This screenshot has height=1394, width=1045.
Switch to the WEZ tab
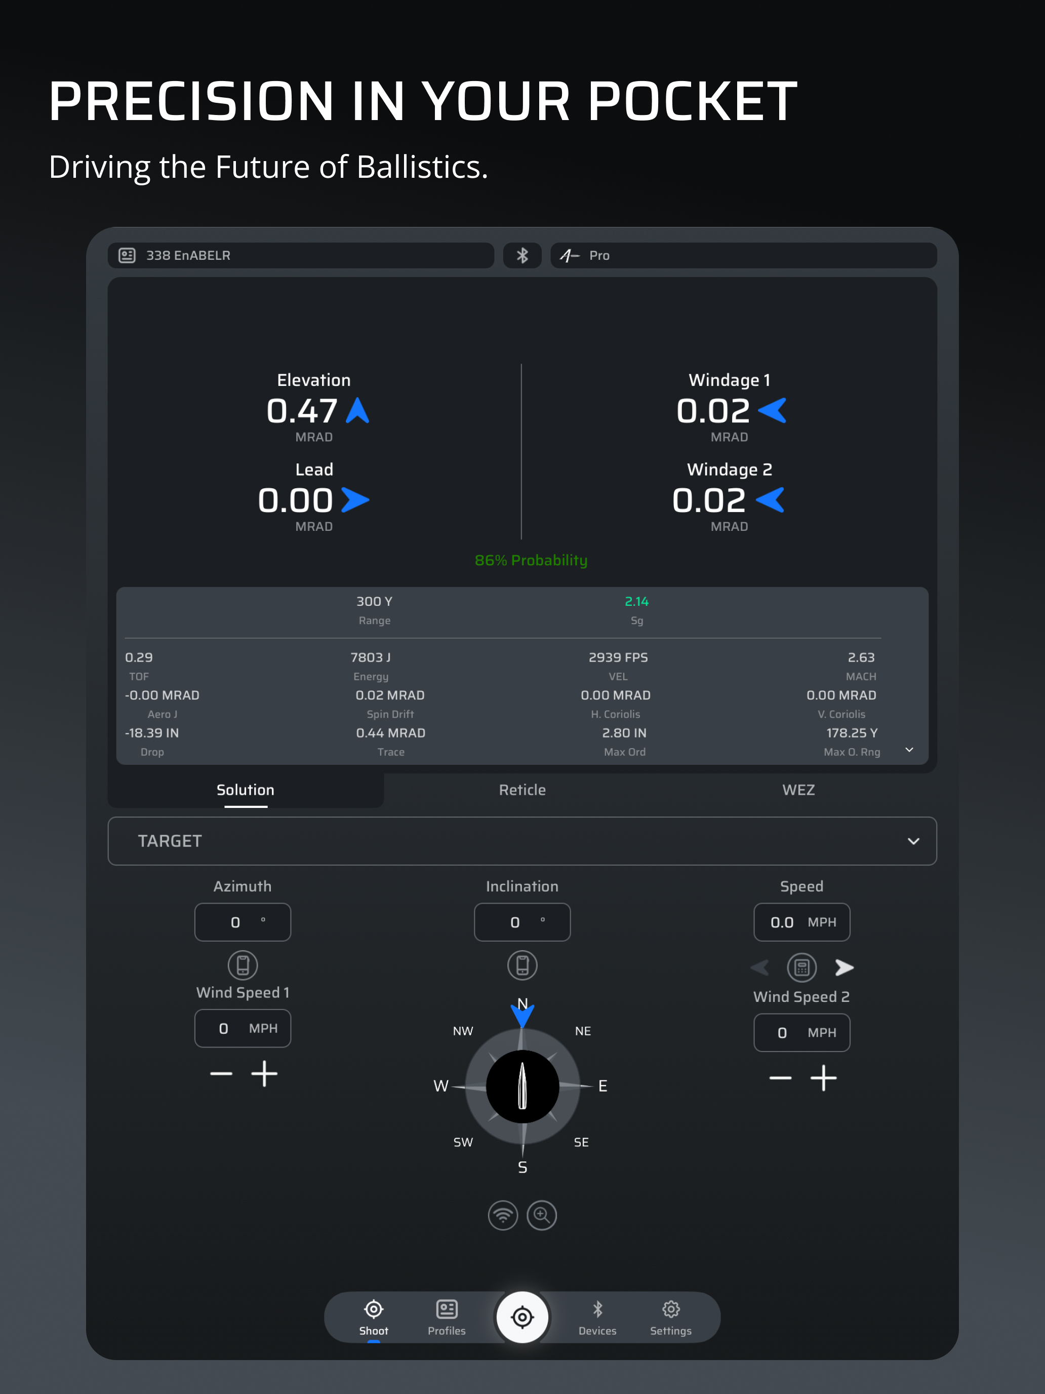[798, 790]
